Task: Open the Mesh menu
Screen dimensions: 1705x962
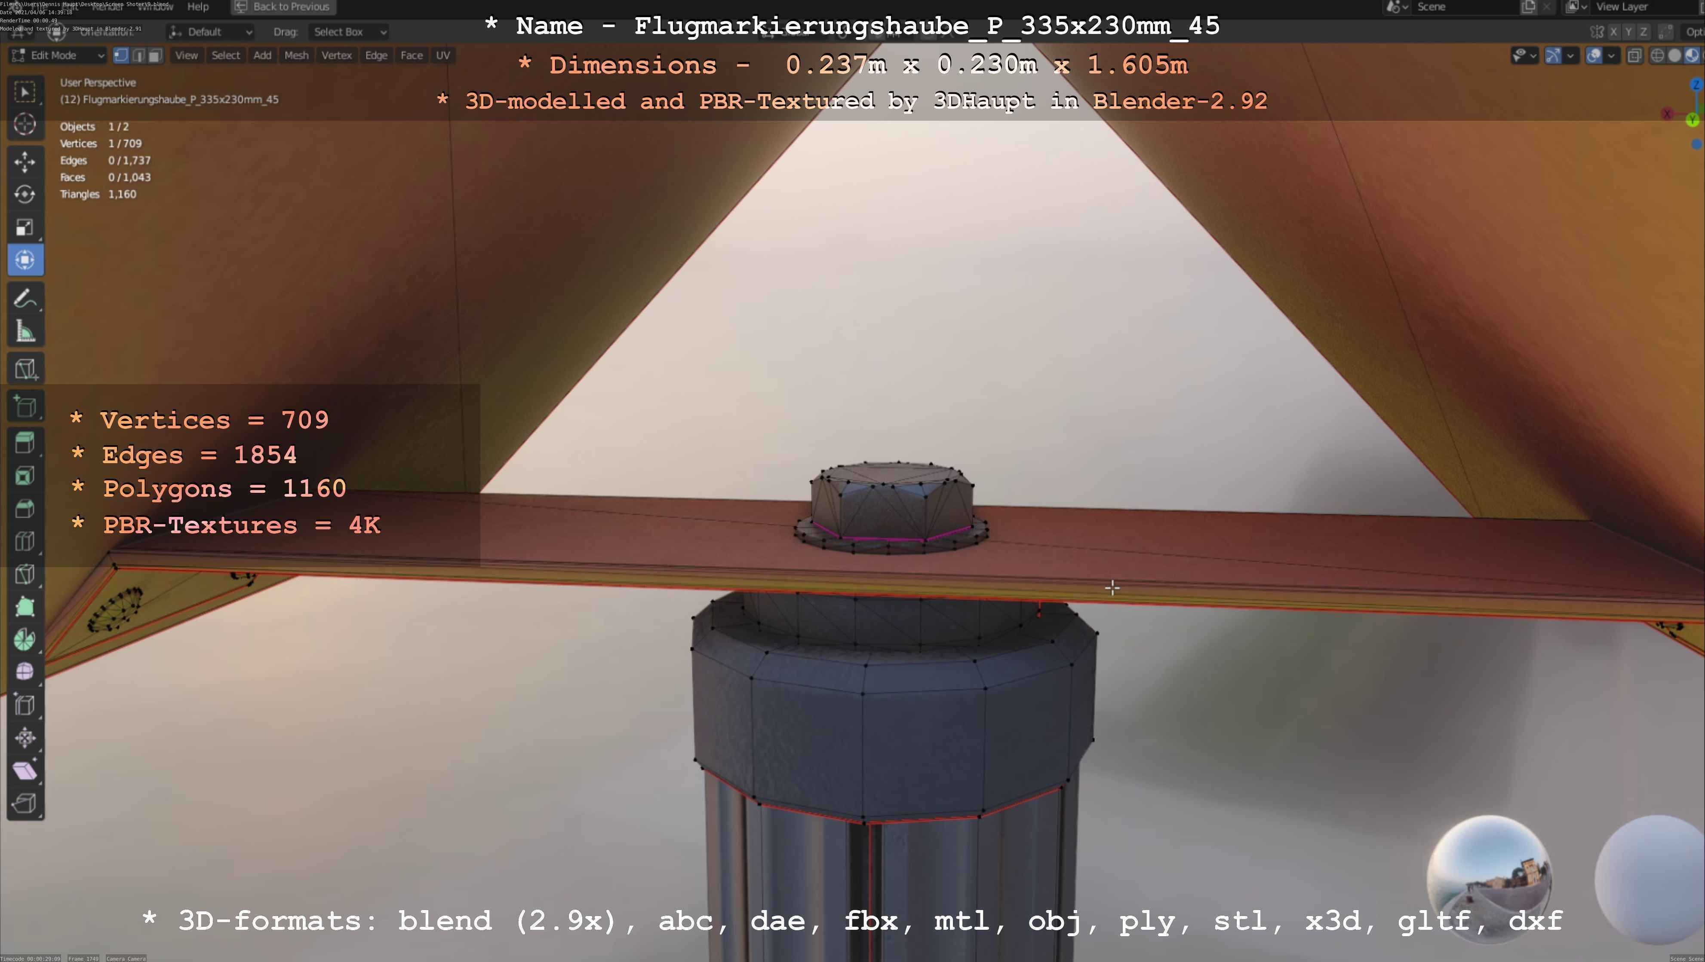Action: [296, 55]
